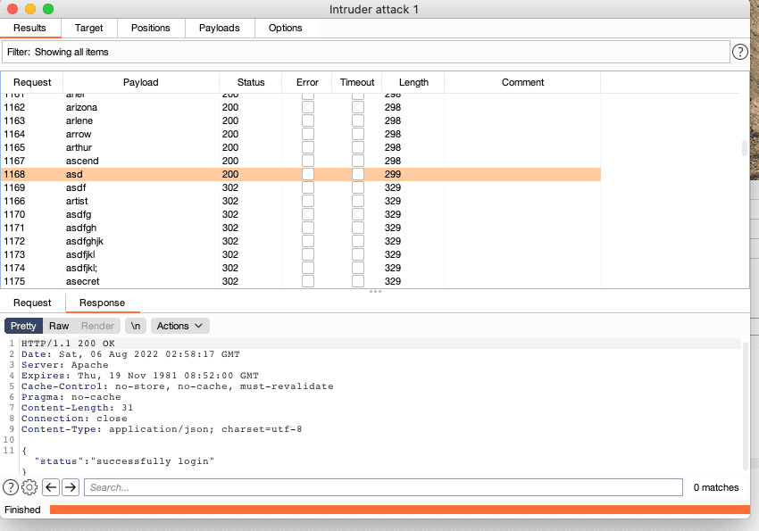The image size is (759, 531).
Task: Select the Raw view button
Action: click(x=59, y=326)
